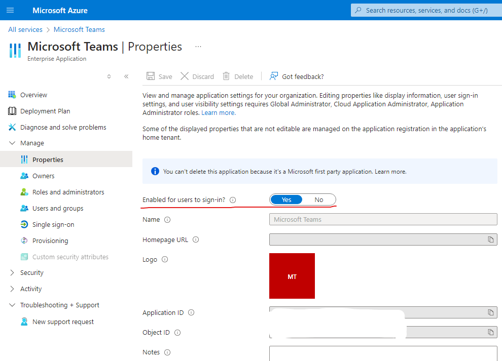Set sign-in enabled toggle to No
The image size is (502, 361).
pyautogui.click(x=318, y=199)
